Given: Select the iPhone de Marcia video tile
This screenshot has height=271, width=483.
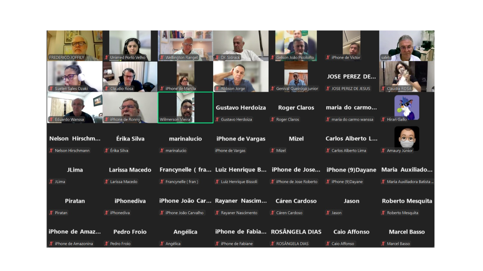Looking at the screenshot, I should pyautogui.click(x=185, y=77).
